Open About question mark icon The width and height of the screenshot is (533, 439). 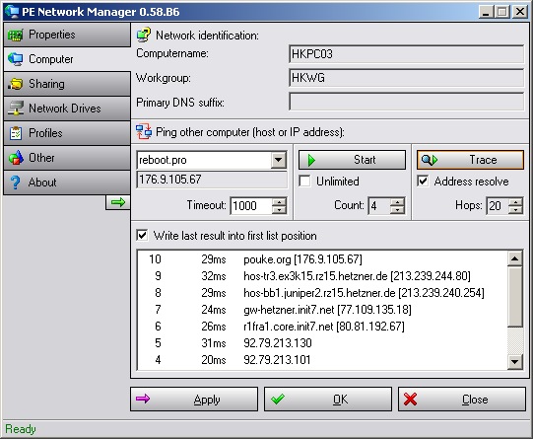pyautogui.click(x=16, y=183)
